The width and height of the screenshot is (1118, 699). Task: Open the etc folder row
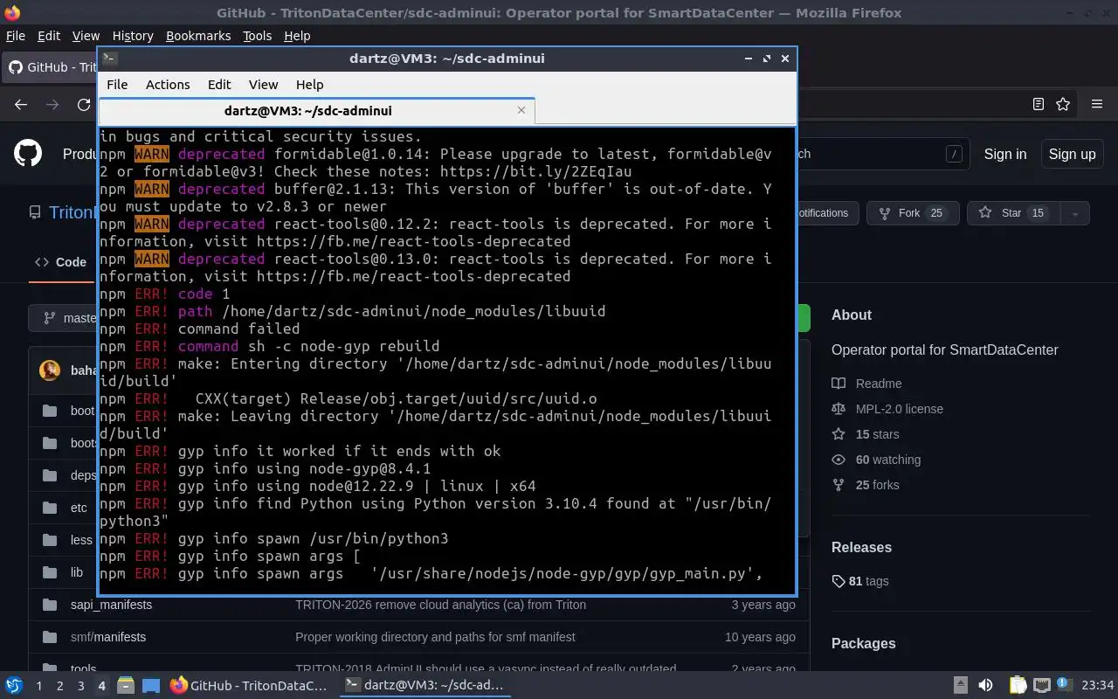pos(79,508)
